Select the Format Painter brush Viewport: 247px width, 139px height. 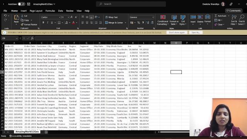pyautogui.click(x=22, y=24)
